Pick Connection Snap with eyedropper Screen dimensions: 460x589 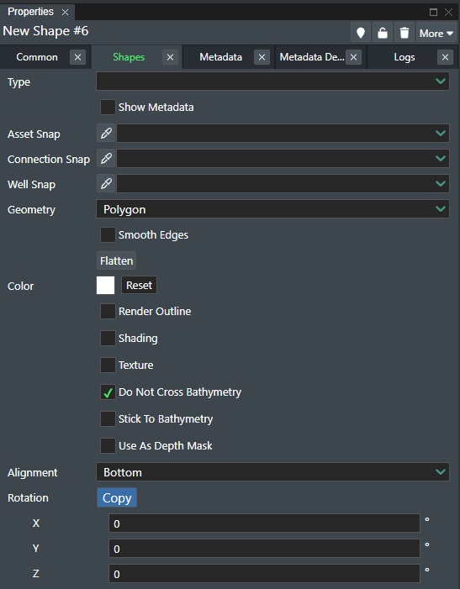106,159
